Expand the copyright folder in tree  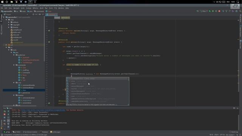click(9, 25)
